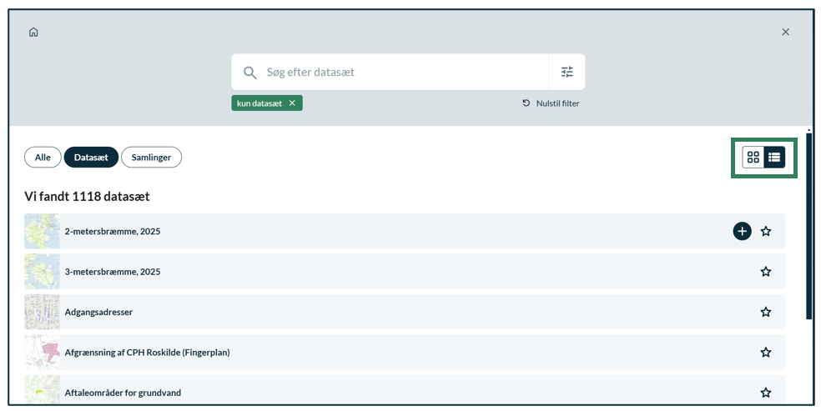Image resolution: width=821 pixels, height=411 pixels.
Task: Star the 3-metersbræmme, 2025 dataset
Action: (x=766, y=272)
